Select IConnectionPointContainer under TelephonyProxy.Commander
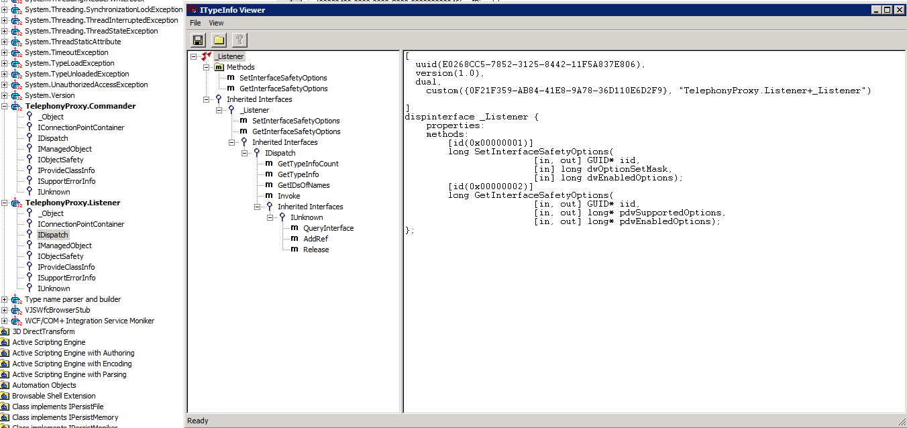This screenshot has width=907, height=428. pos(81,127)
